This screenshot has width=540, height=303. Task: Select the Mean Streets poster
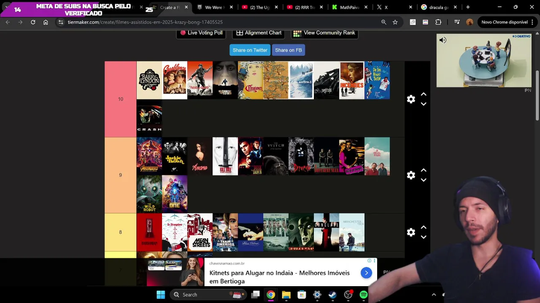pyautogui.click(x=200, y=232)
